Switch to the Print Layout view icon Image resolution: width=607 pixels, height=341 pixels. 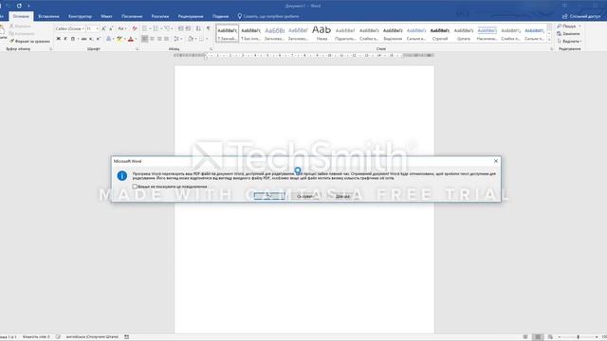pos(538,337)
